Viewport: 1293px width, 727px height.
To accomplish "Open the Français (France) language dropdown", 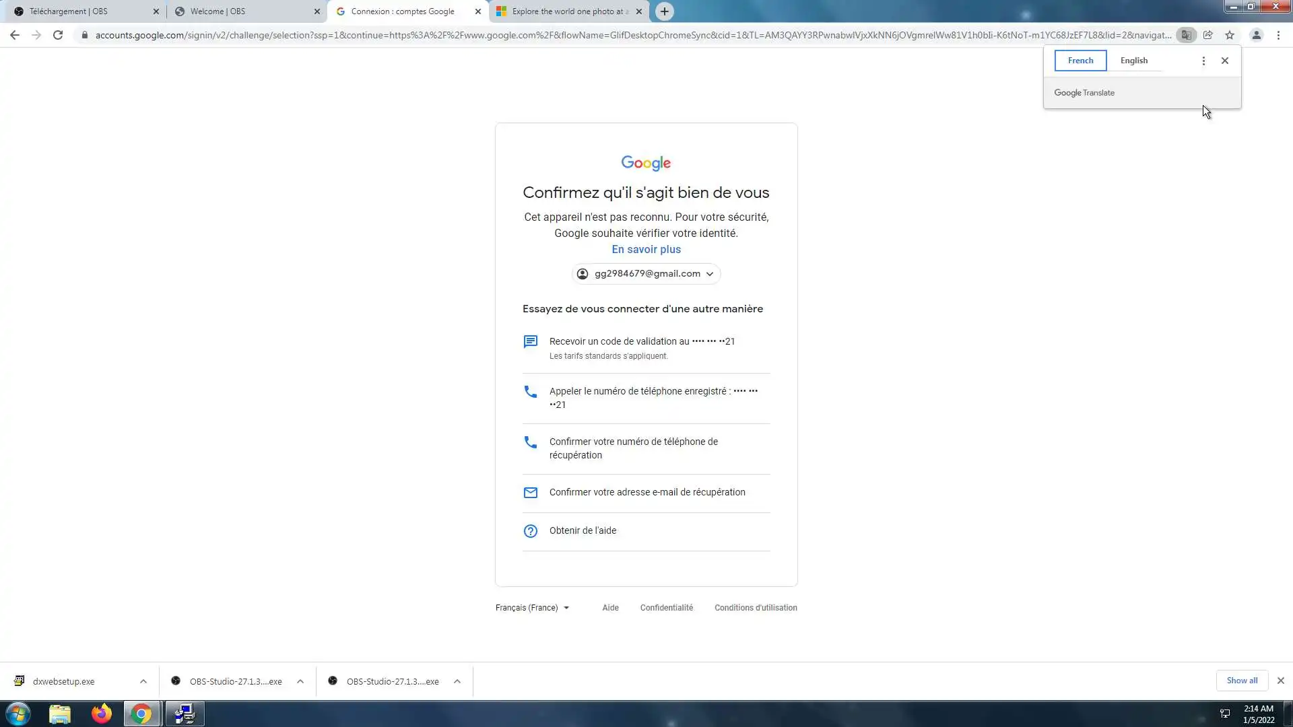I will [x=532, y=608].
